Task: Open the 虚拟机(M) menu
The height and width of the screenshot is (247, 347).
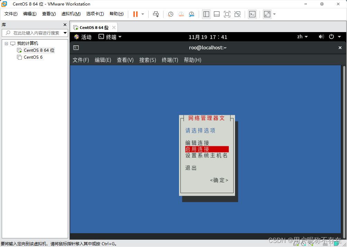Action: (x=71, y=14)
